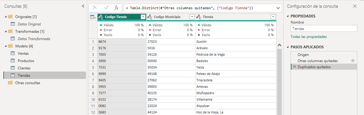Select cell 0082 in Codigo Tienda
The image size is (364, 115).
pos(122,106)
